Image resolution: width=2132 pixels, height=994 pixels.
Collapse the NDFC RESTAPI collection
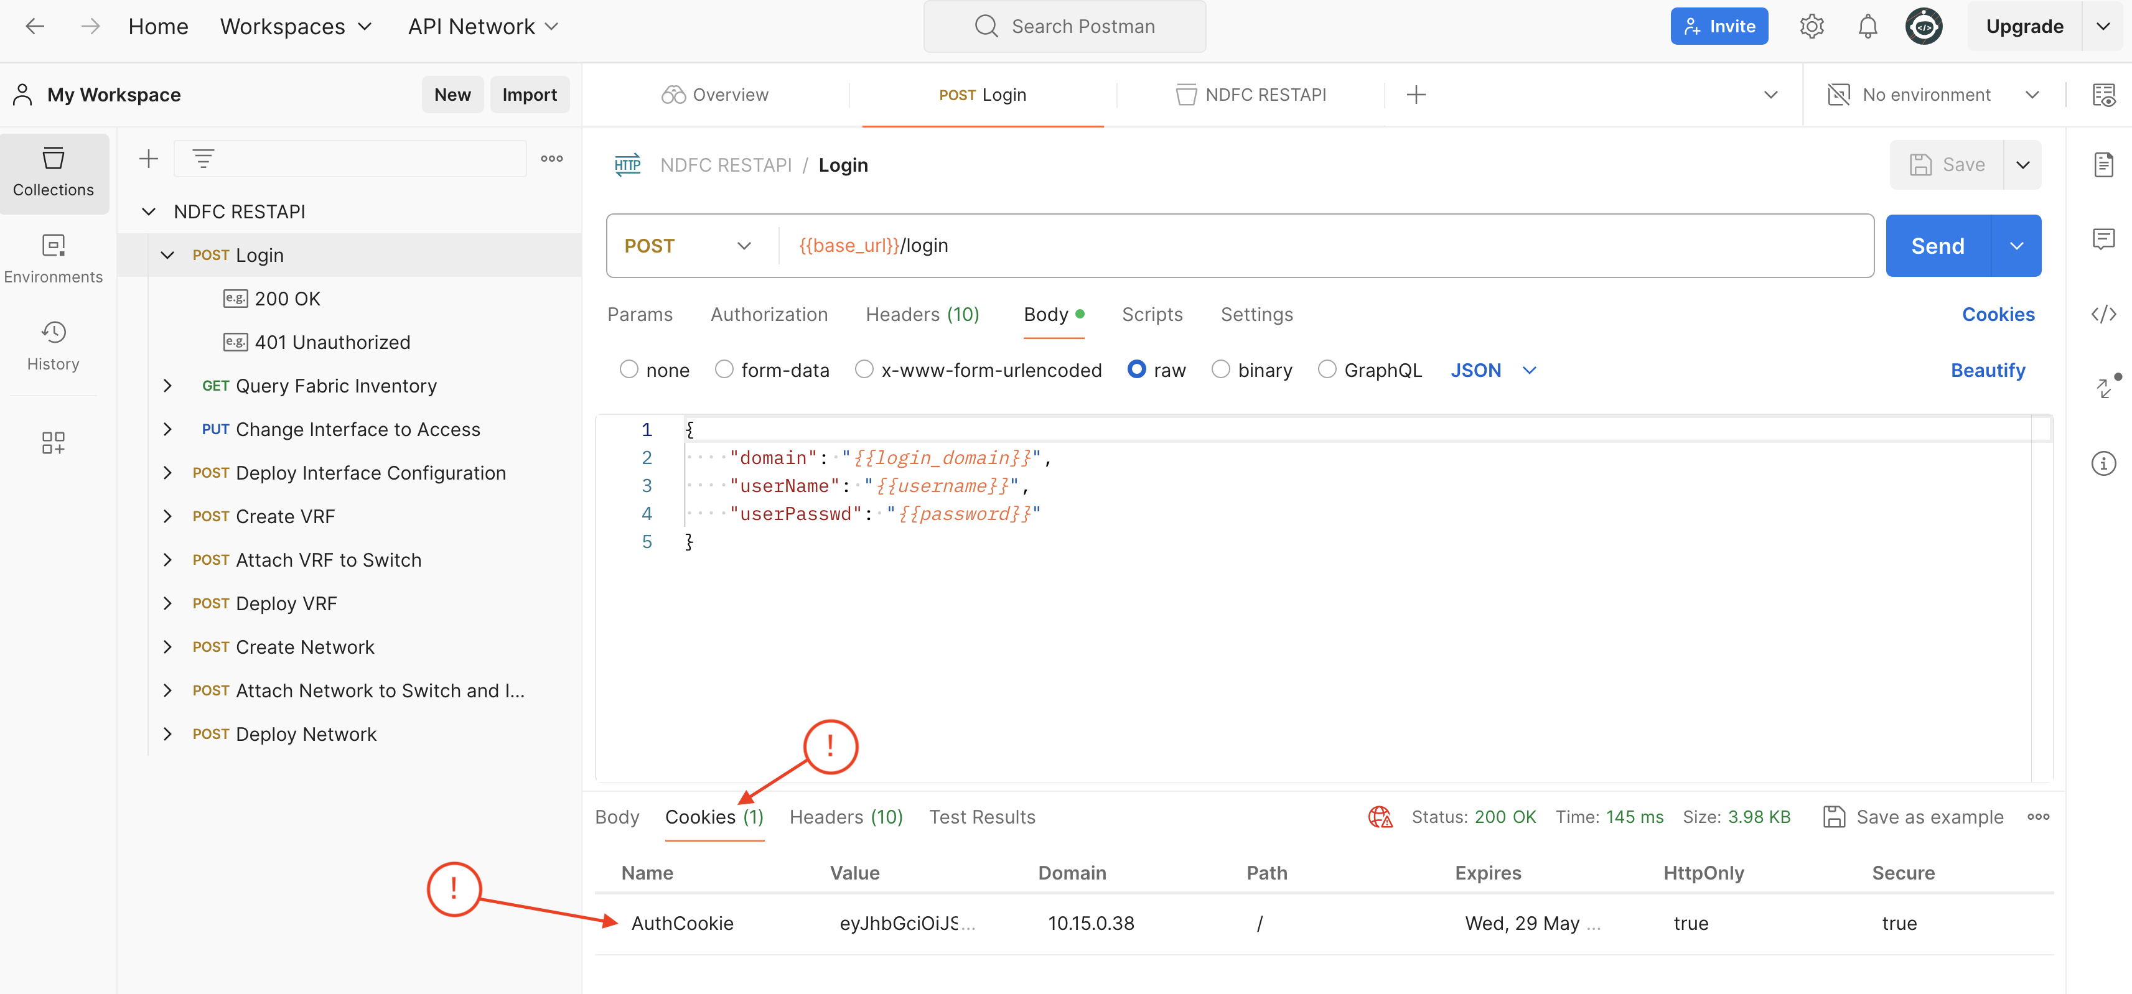coord(149,211)
